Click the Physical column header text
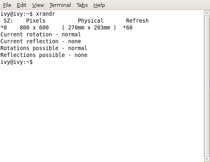The height and width of the screenshot is (162, 210). tap(91, 21)
